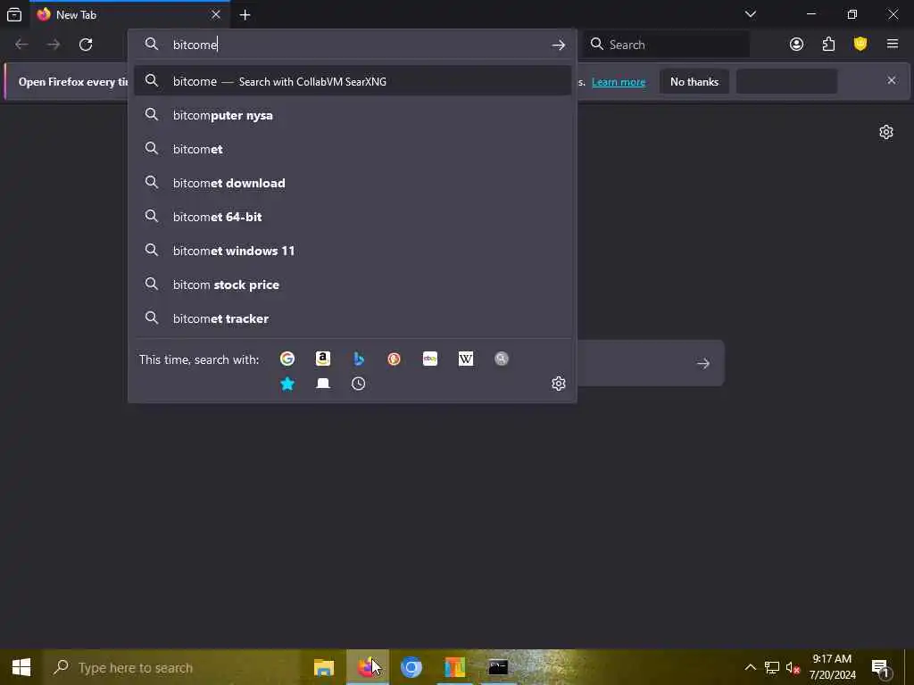Choose suggestion 'bitcomet windows 11'
Screen dimensions: 914x685
click(352, 251)
